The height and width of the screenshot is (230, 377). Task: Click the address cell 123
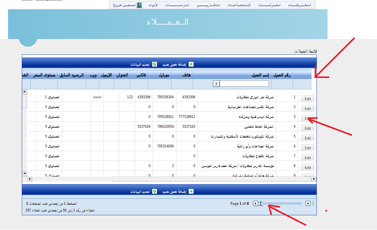(x=130, y=97)
